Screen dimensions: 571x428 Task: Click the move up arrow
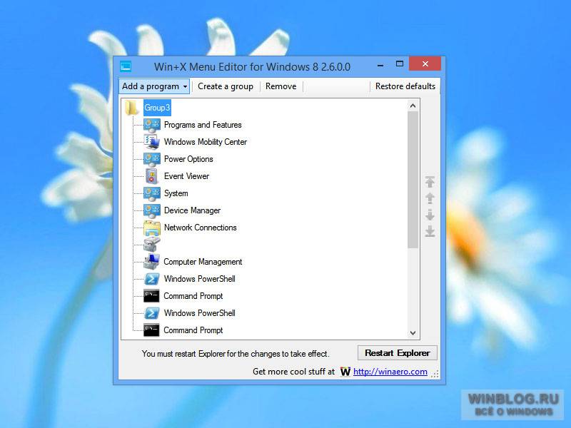click(430, 198)
